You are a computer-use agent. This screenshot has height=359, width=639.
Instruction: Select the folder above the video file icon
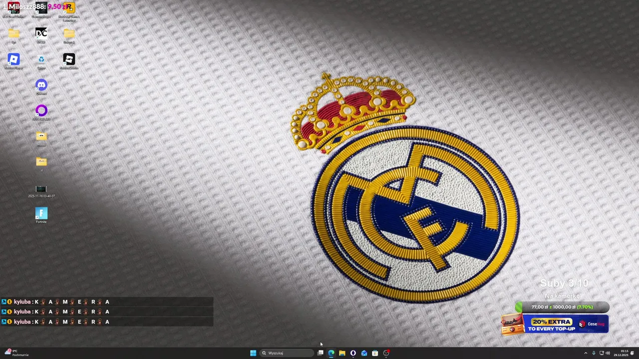pos(41,164)
